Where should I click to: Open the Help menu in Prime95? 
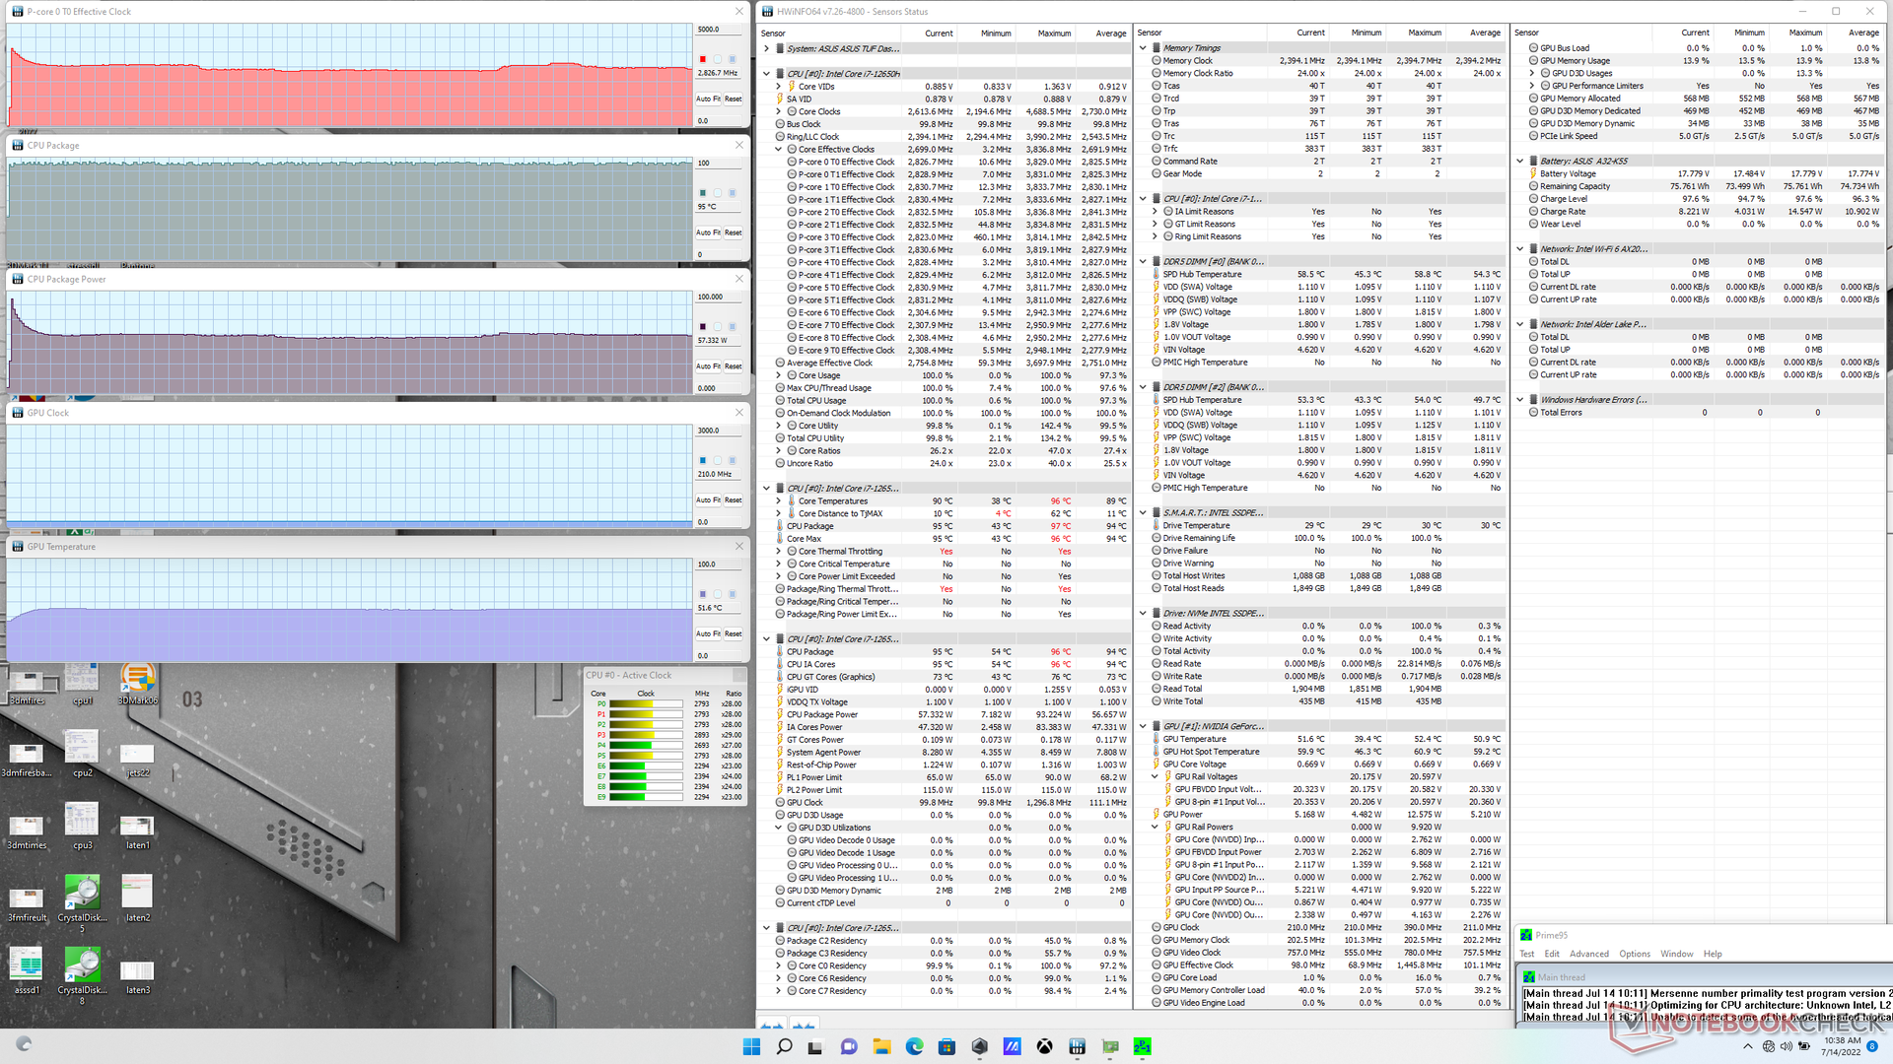click(1713, 954)
